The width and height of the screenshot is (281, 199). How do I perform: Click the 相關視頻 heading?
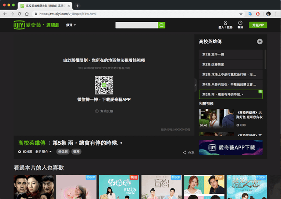pyautogui.click(x=206, y=104)
